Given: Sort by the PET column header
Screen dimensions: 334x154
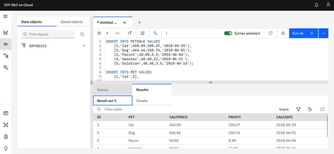Looking at the screenshot, I should [132, 117].
